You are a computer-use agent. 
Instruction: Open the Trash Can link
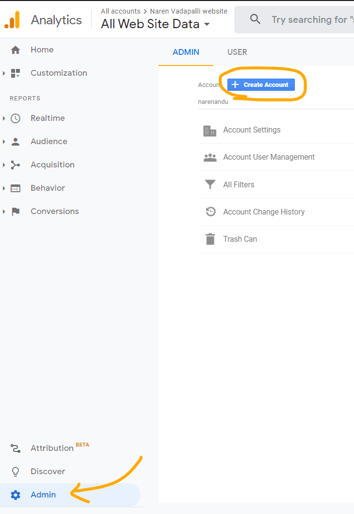click(x=240, y=239)
